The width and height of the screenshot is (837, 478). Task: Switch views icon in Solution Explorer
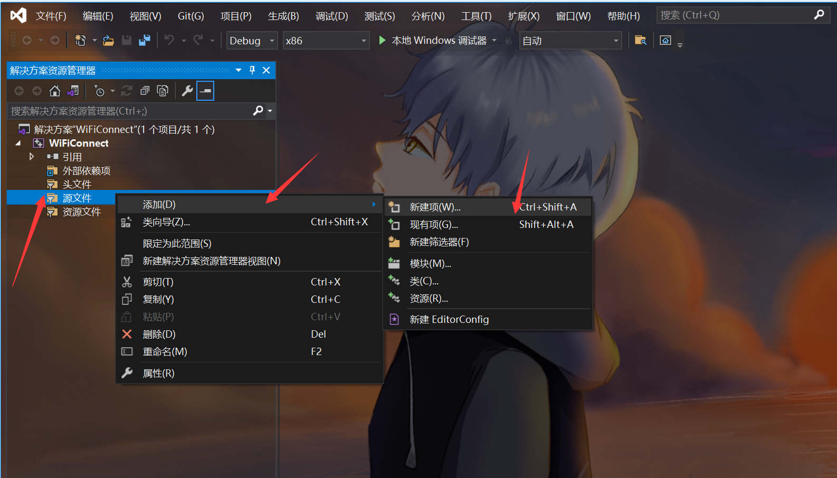click(x=73, y=91)
